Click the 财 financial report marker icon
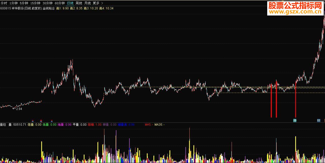 pyautogui.click(x=319, y=121)
